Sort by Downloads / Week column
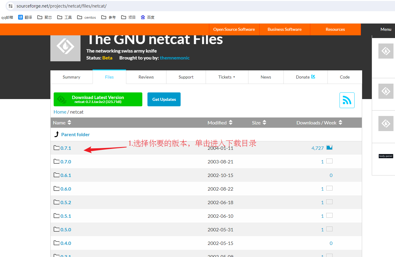The image size is (395, 257). tap(319, 123)
